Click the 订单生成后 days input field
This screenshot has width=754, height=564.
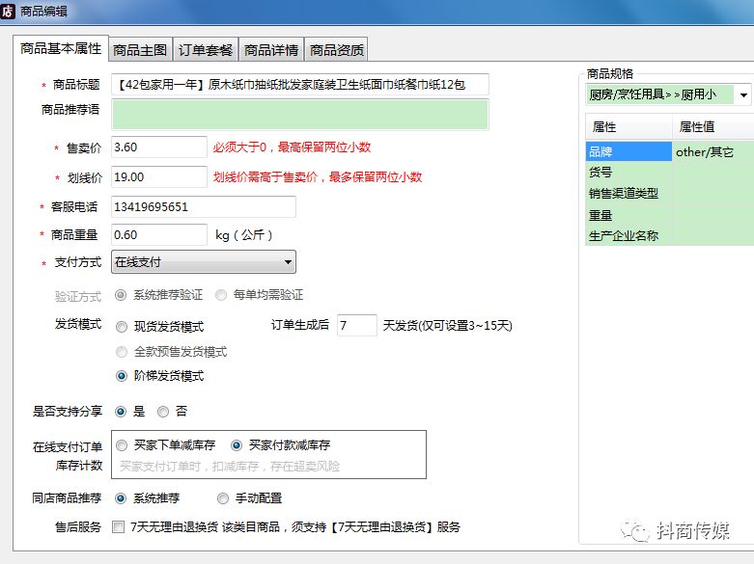click(x=356, y=326)
